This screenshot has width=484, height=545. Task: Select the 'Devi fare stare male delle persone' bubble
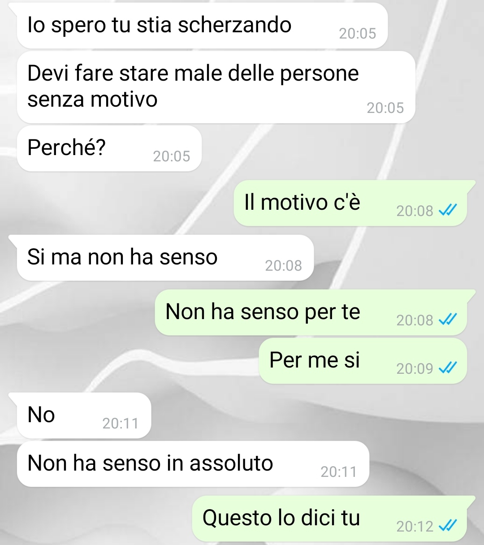point(216,87)
